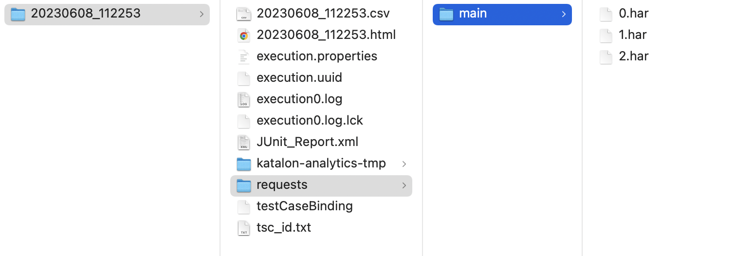
Task: Click the requests folder name
Action: 282,185
